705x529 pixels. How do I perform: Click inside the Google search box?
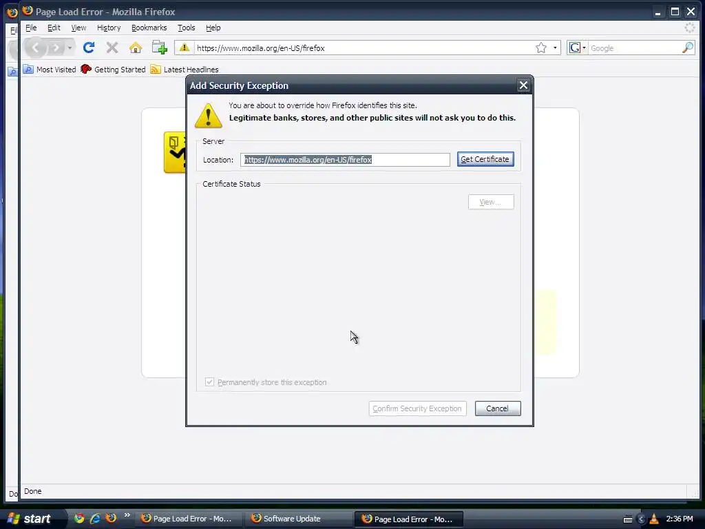(634, 48)
